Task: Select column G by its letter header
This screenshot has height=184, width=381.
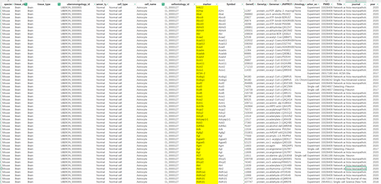Action: (x=150, y=1)
